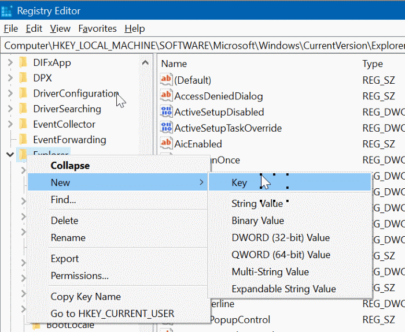Choose Go to HKEY_CURRENT_USER
The image size is (405, 332).
[117, 314]
